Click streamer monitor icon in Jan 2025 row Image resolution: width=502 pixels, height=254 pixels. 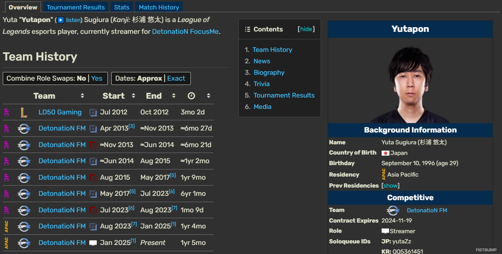coord(93,243)
